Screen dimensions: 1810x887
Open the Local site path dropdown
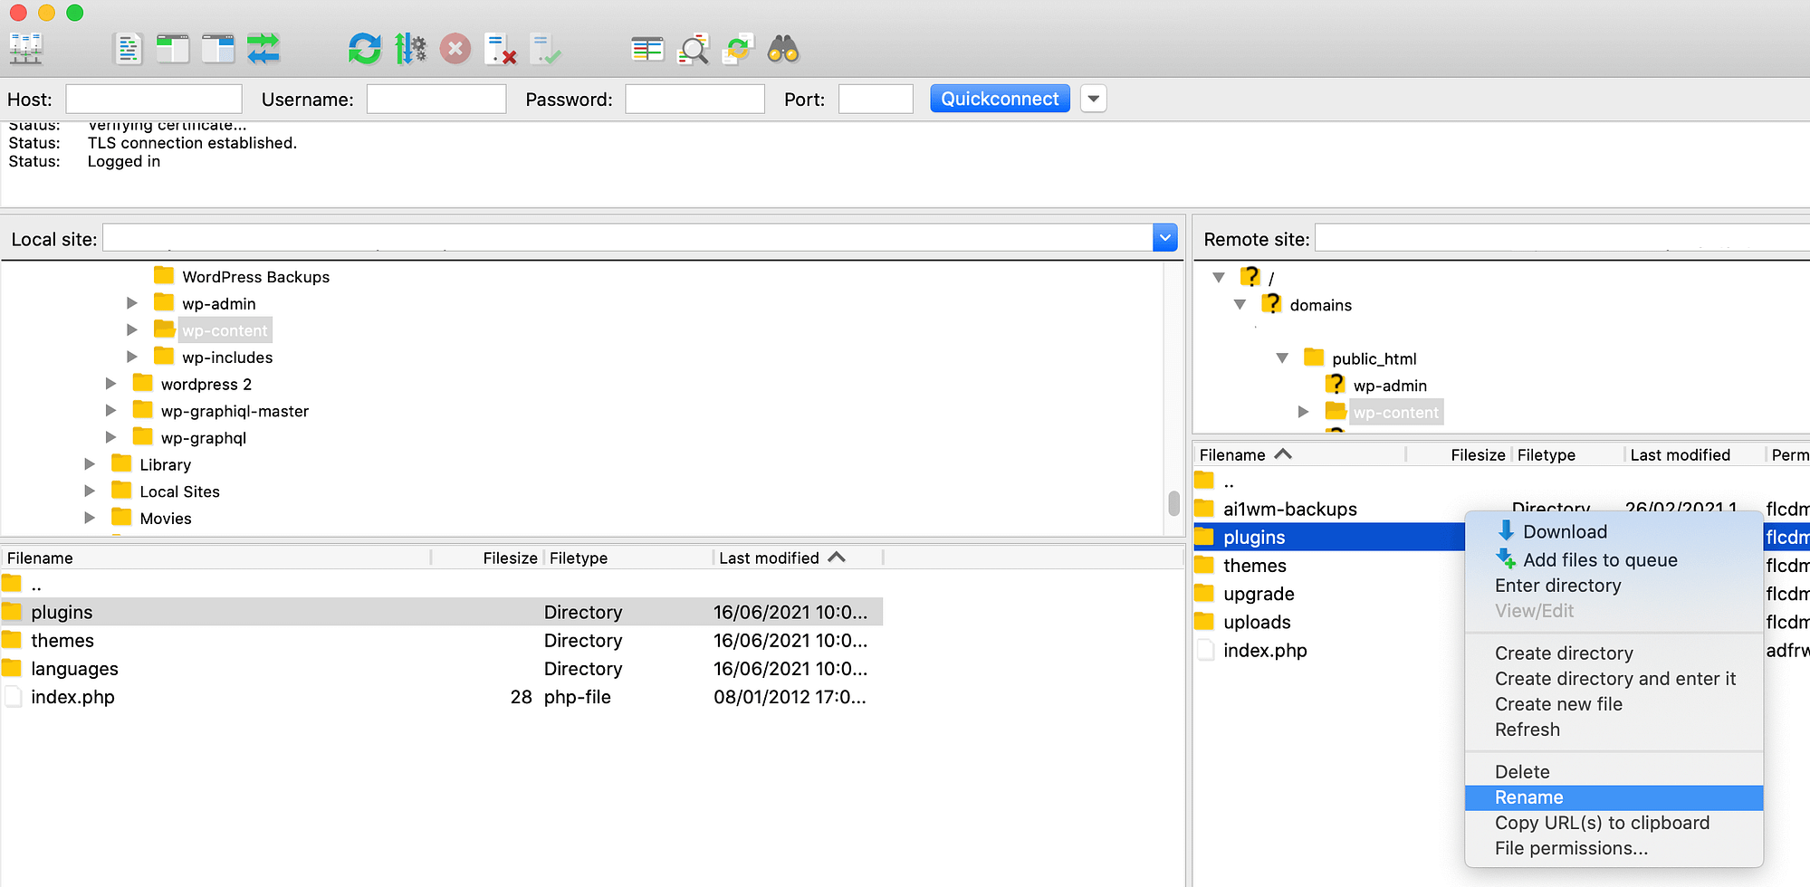point(1164,237)
